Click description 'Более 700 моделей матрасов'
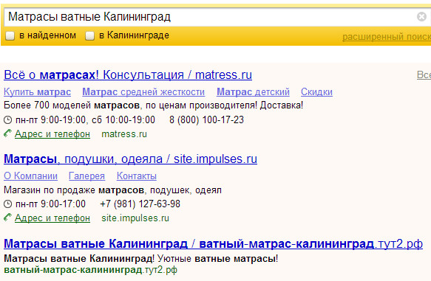 (x=72, y=105)
